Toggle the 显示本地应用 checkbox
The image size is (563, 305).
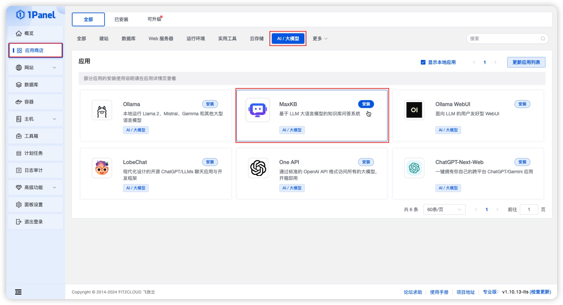coord(423,62)
